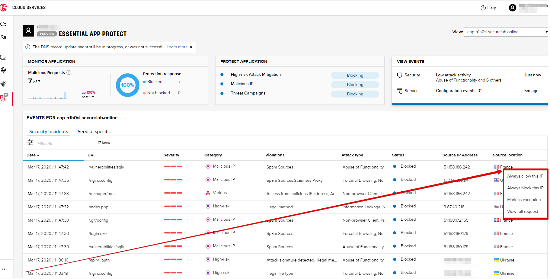550x279 pixels.
Task: Click Blocking for Malicious IP
Action: [355, 85]
